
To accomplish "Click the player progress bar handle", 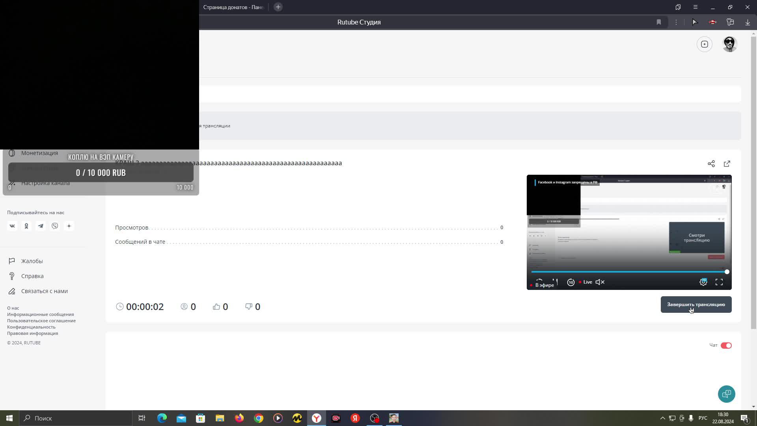I will pos(727,272).
